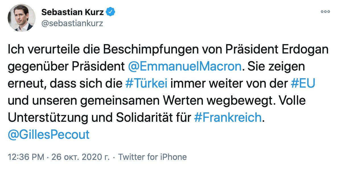Click the 12:36 PM timestamp
The image size is (338, 169).
pos(26,157)
